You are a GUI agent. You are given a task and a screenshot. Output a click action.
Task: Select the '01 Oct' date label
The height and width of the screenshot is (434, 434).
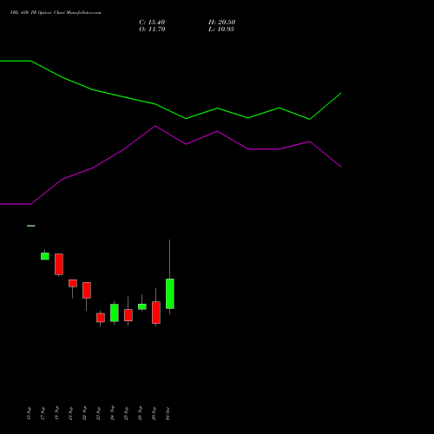click(x=168, y=413)
